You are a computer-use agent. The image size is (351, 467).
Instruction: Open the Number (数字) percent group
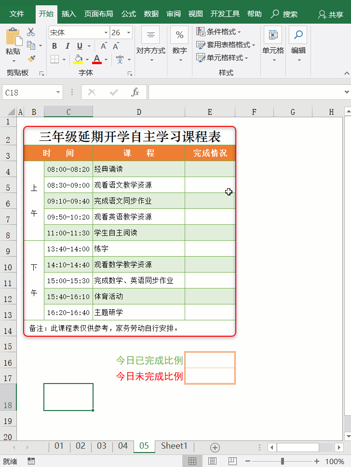pyautogui.click(x=179, y=44)
